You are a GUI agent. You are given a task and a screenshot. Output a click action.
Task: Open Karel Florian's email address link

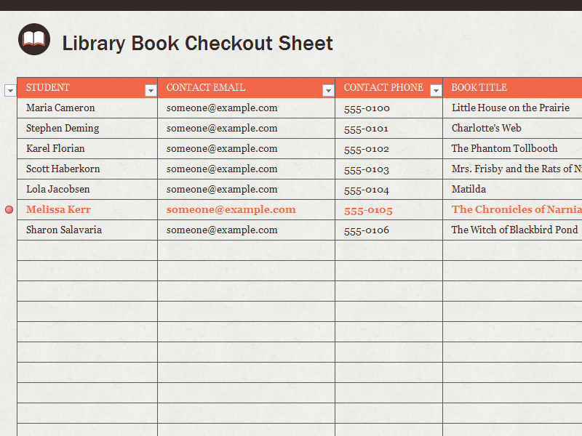[222, 149]
